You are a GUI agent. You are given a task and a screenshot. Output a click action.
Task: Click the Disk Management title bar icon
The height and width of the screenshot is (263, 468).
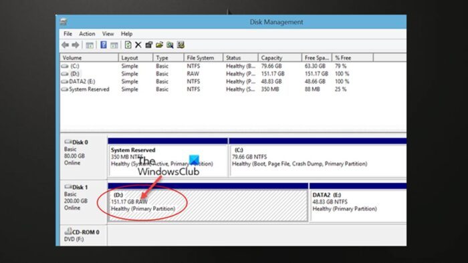click(64, 22)
